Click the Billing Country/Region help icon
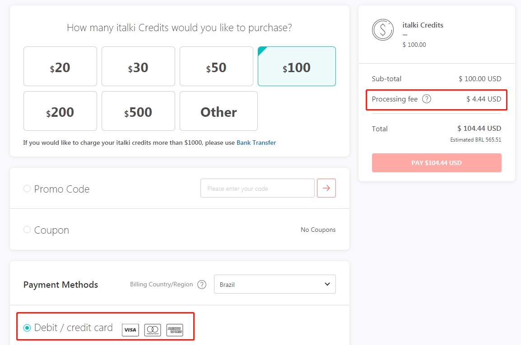Screen dimensions: 521x345 coord(202,285)
